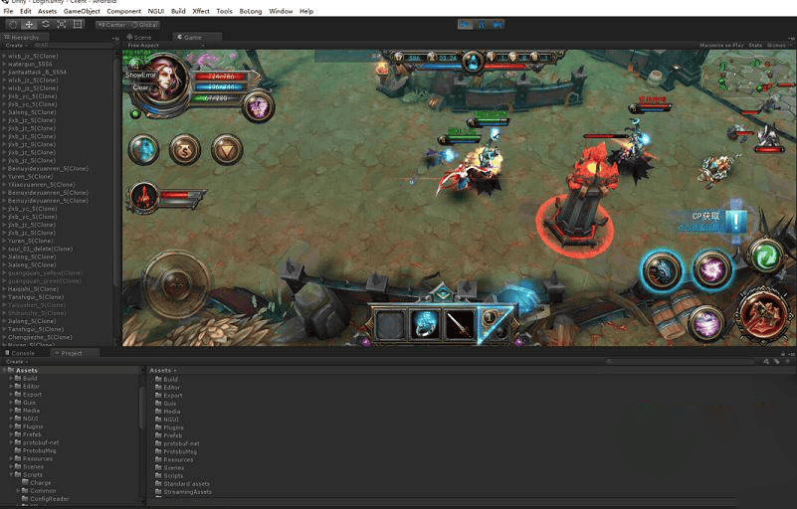
Task: Expand the Export folder in Assets tree
Action: click(x=11, y=395)
